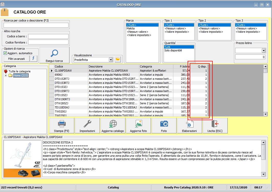Screen dimensions: 272x192
Task: Click the folder icon next to Visualizzazione
Action: (x=118, y=60)
